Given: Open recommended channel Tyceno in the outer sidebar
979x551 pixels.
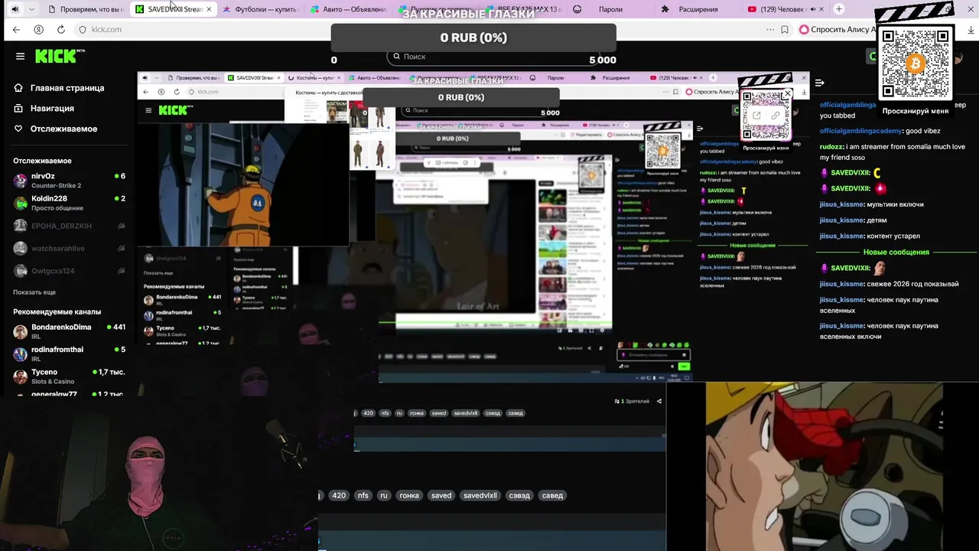Looking at the screenshot, I should click(x=69, y=377).
